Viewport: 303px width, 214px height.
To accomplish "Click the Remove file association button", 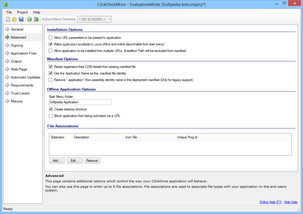I will (x=92, y=161).
